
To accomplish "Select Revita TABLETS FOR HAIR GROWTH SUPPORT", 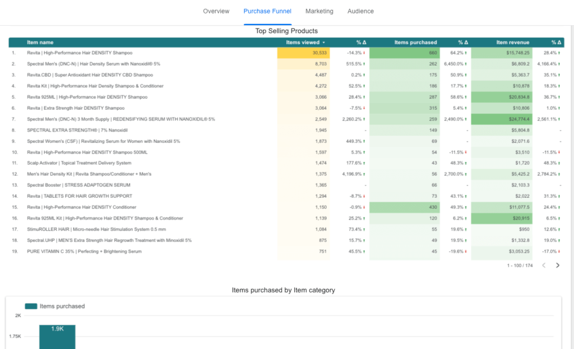I will 286,196.
